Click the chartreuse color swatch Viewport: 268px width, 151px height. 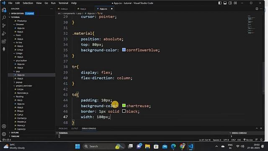pos(124,106)
